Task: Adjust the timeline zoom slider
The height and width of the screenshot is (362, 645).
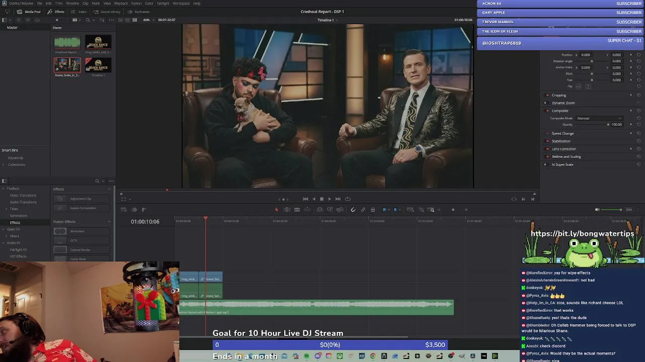Action: click(x=453, y=210)
